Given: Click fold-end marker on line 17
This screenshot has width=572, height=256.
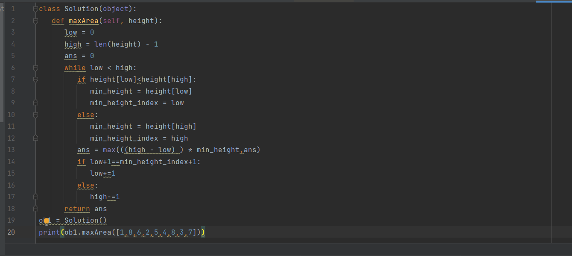Looking at the screenshot, I should click(x=35, y=197).
